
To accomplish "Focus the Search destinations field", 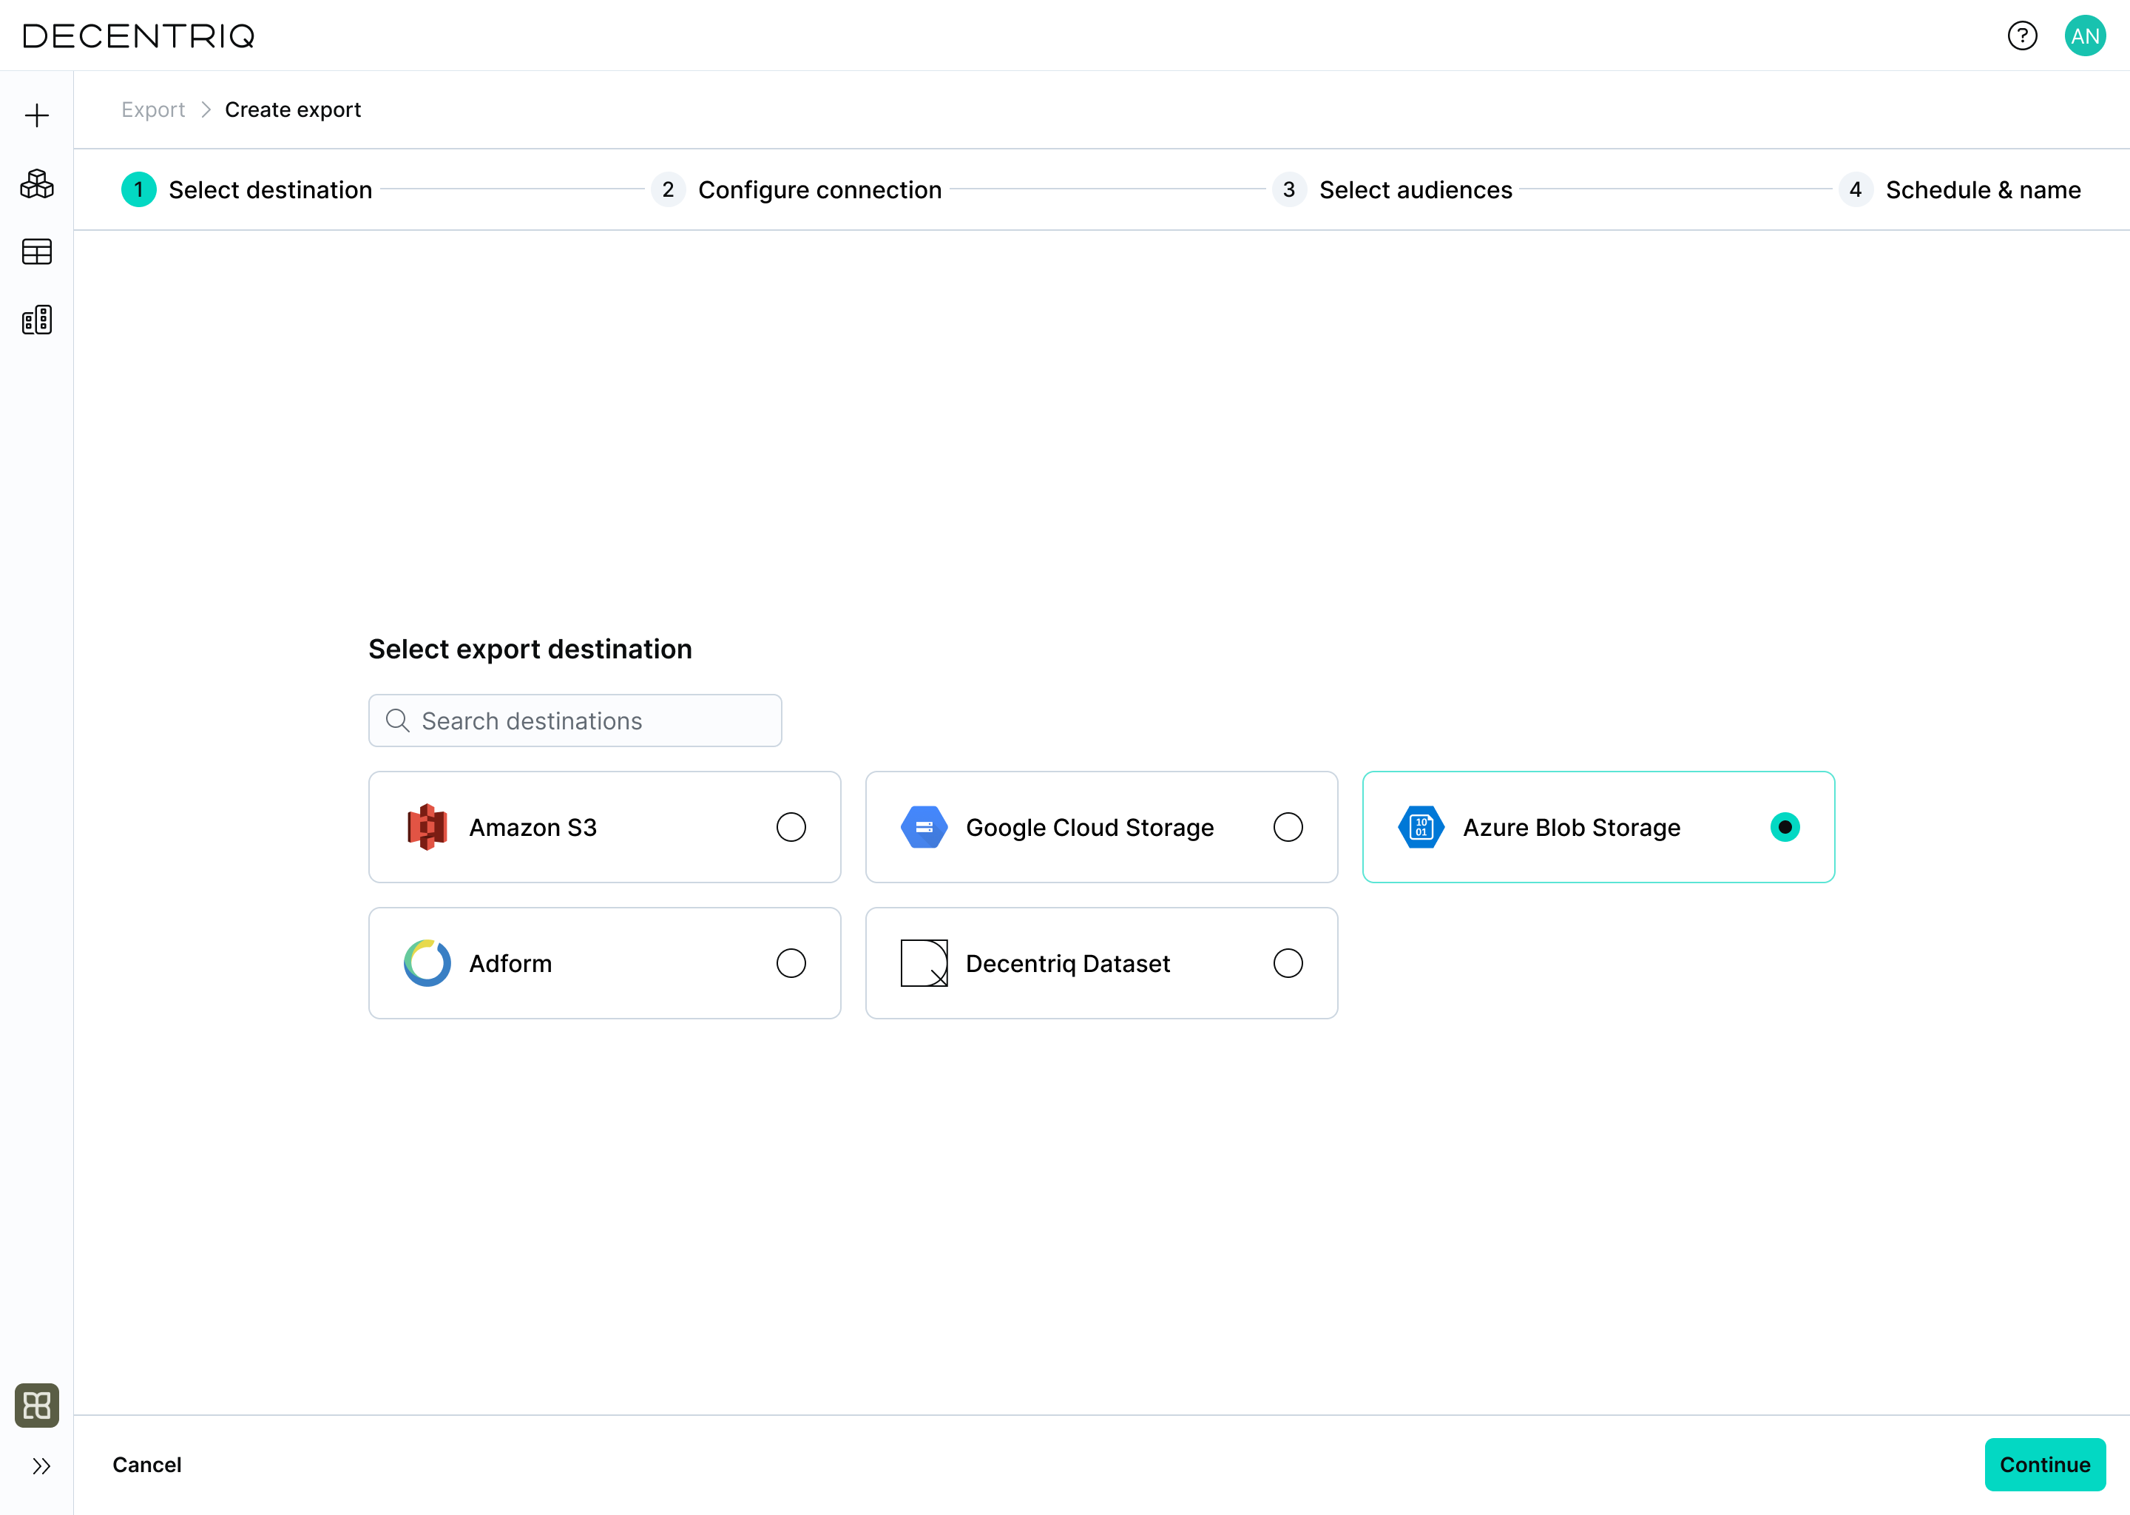I will (x=575, y=721).
